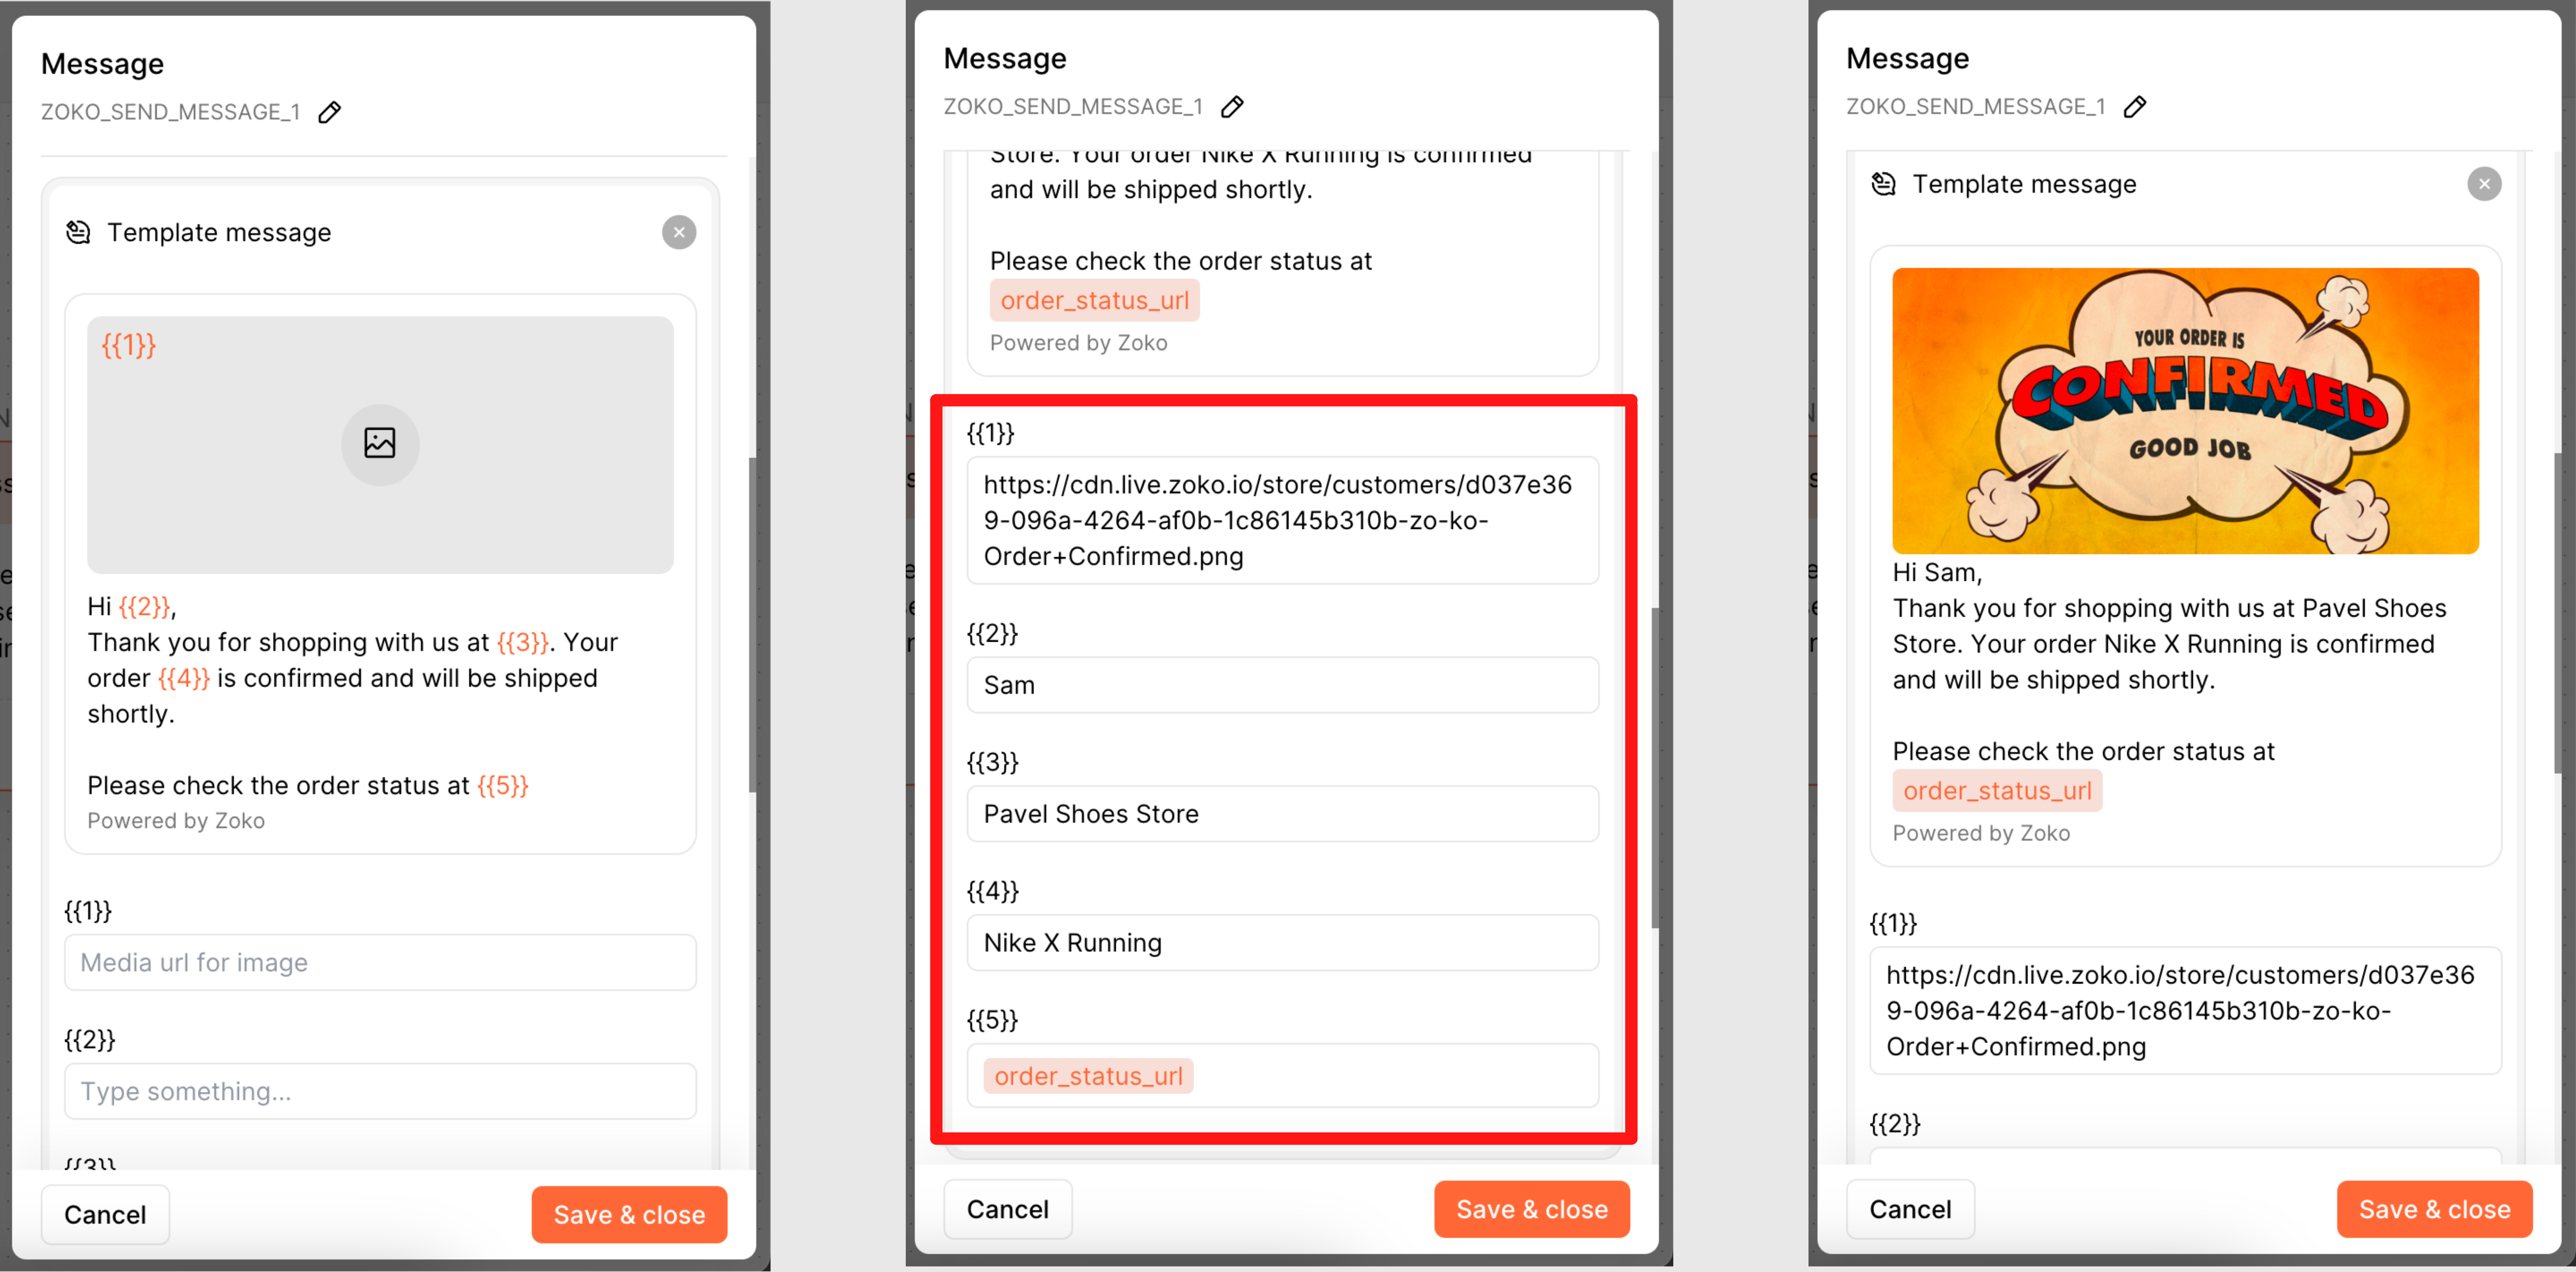Click the template message icon in the right panel
The width and height of the screenshot is (2576, 1272).
point(1883,184)
